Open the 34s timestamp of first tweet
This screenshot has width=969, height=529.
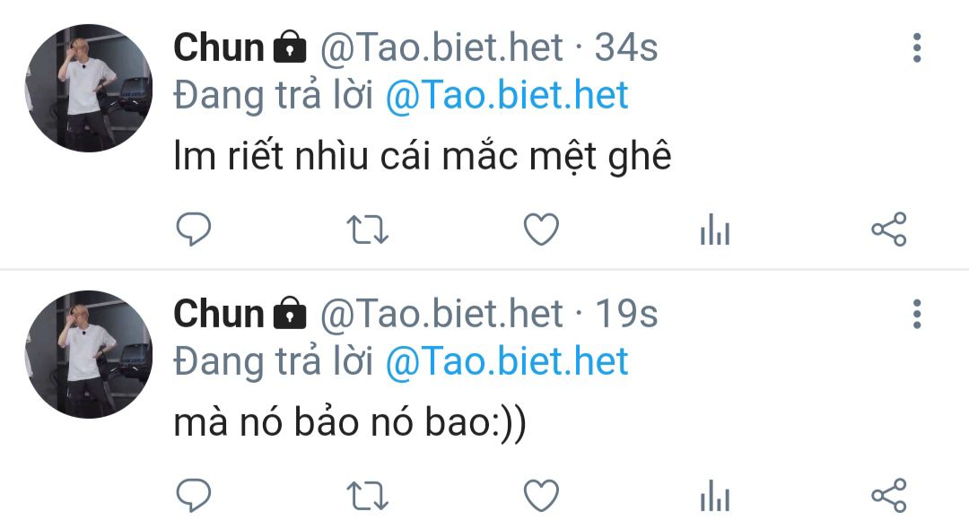pos(626,48)
